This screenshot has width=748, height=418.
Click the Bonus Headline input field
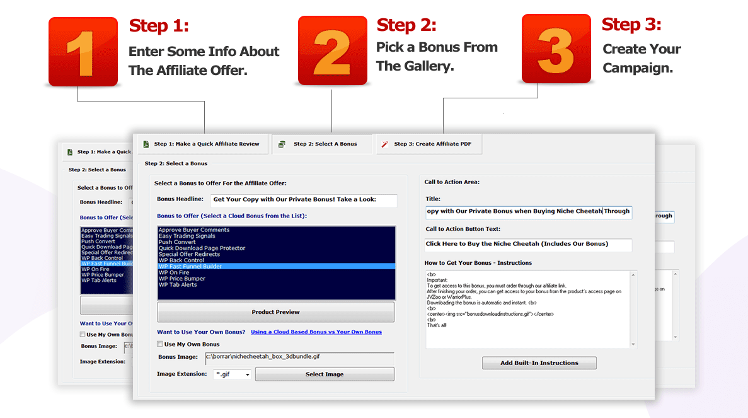(303, 200)
